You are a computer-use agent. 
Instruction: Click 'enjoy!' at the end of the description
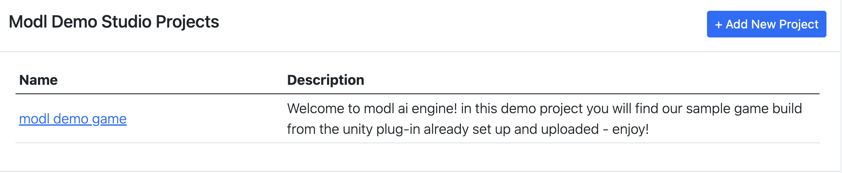point(630,129)
